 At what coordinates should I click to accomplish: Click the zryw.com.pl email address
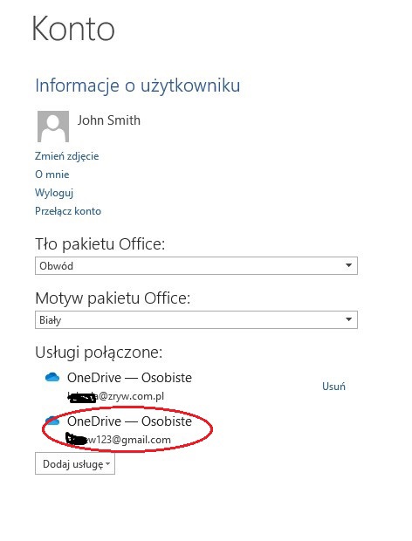115,396
